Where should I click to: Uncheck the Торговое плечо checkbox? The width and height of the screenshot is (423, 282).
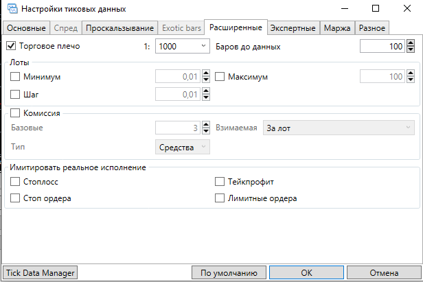(x=11, y=46)
